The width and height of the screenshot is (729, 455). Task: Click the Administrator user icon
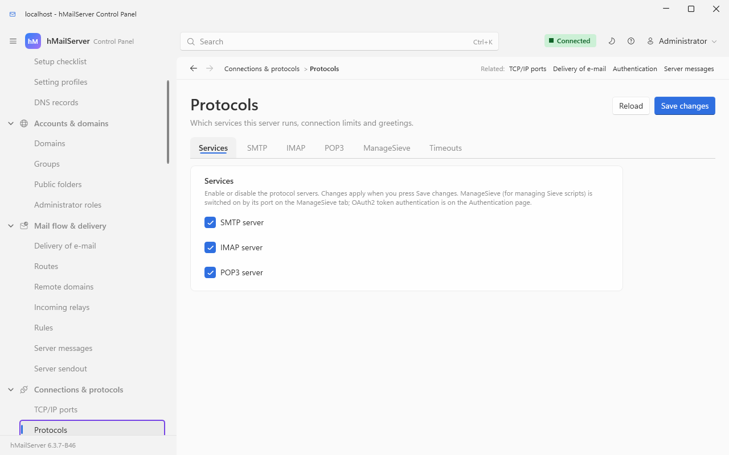(x=650, y=41)
